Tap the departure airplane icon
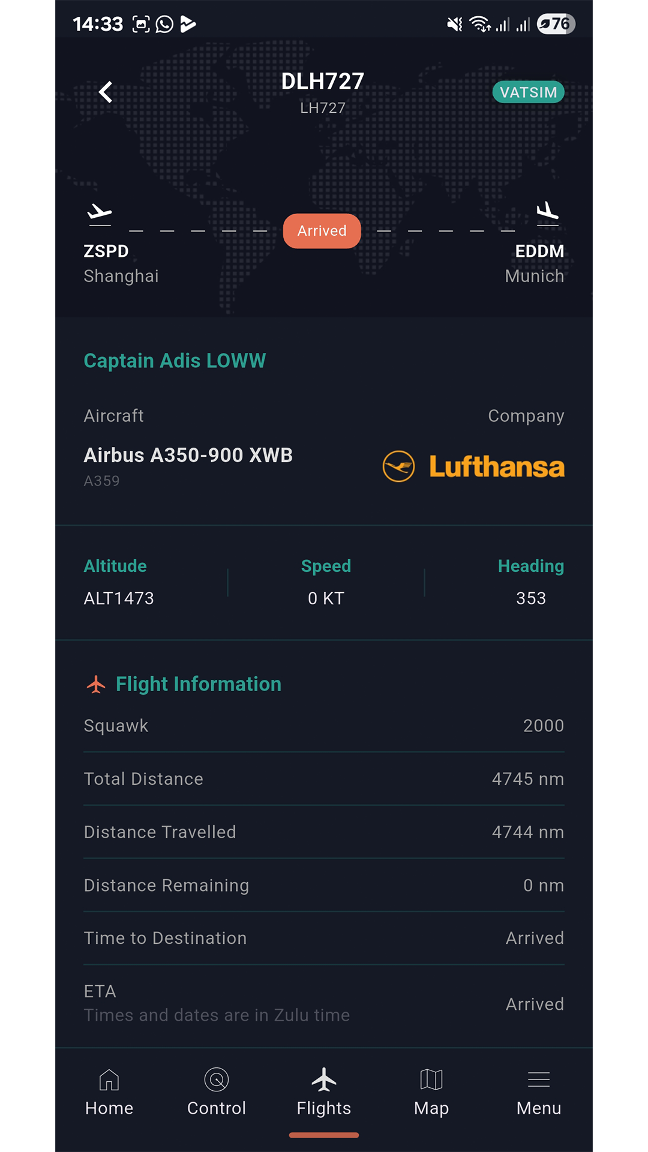This screenshot has width=648, height=1152. [x=100, y=214]
